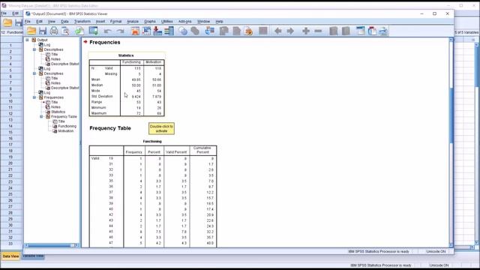This screenshot has width=480, height=270.
Task: Undo the last action in the Viewer
Action: tap(107, 31)
